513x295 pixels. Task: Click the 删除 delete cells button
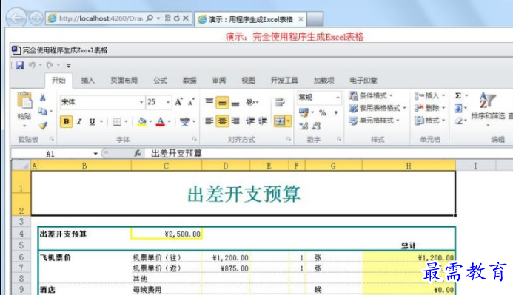429,108
